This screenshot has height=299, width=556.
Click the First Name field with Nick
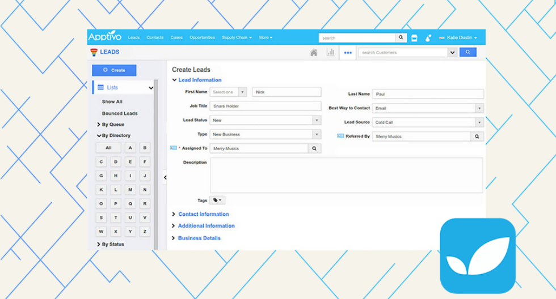tap(287, 92)
